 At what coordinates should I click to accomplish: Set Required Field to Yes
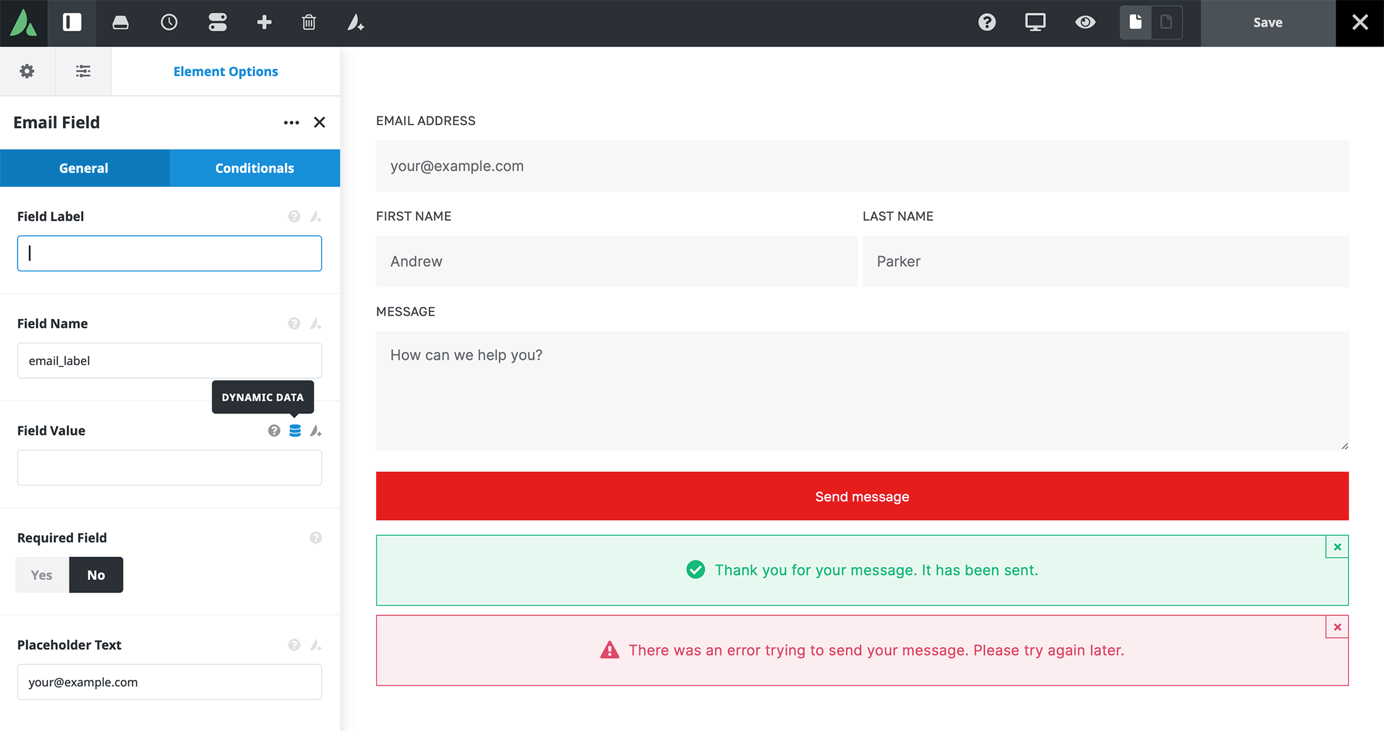(x=42, y=575)
